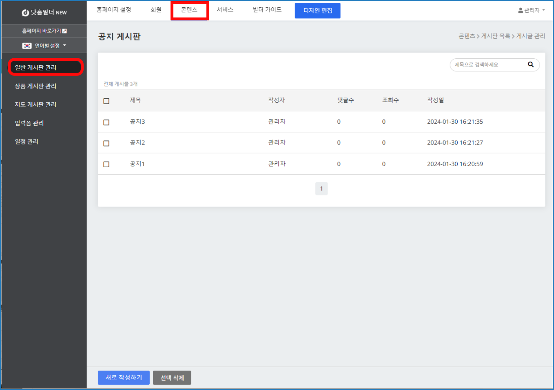The width and height of the screenshot is (554, 390).
Task: Focus the title search input field
Action: 488,65
